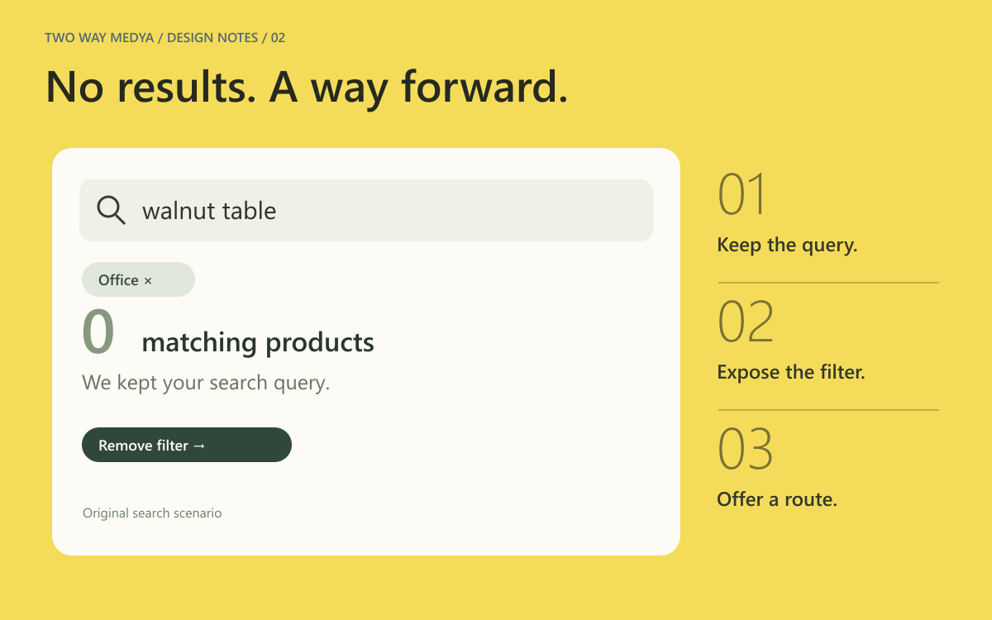Click the walnut table search field
The height and width of the screenshot is (620, 992).
[366, 211]
